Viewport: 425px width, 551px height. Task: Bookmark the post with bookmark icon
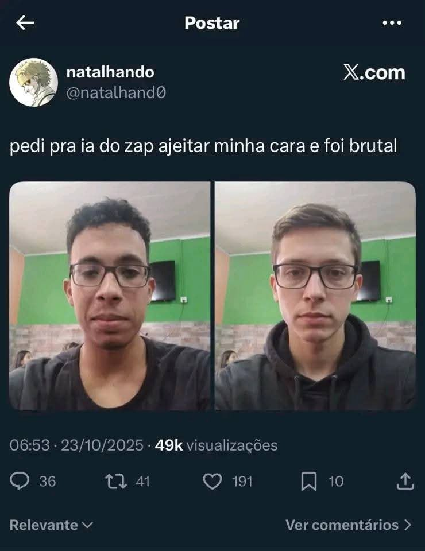pyautogui.click(x=309, y=482)
